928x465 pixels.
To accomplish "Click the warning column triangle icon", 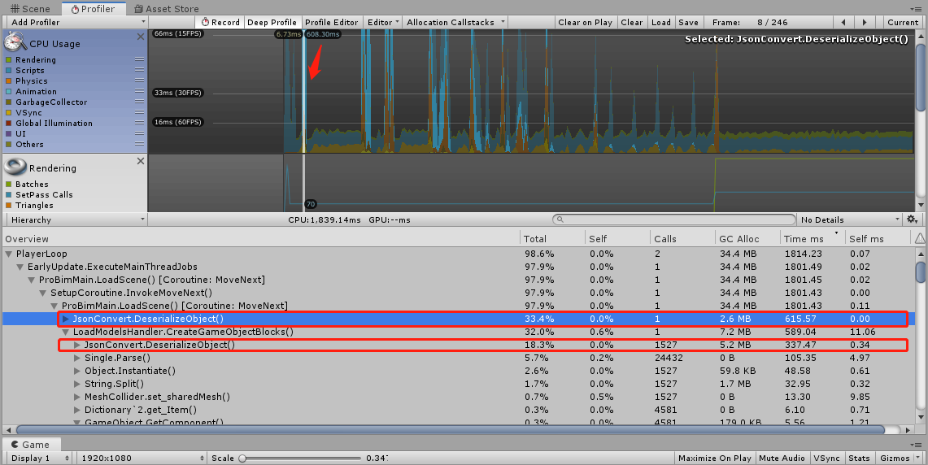I will pyautogui.click(x=920, y=238).
